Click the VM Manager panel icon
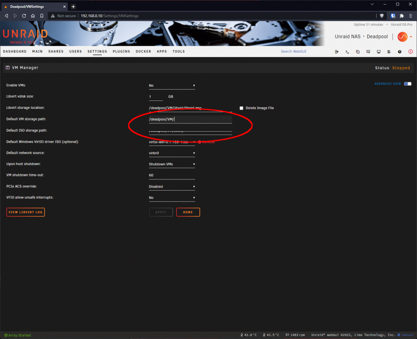 (x=8, y=68)
